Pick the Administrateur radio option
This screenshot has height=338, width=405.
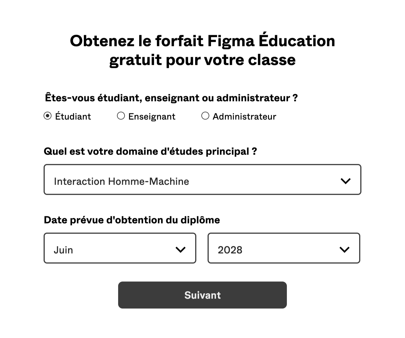click(205, 116)
